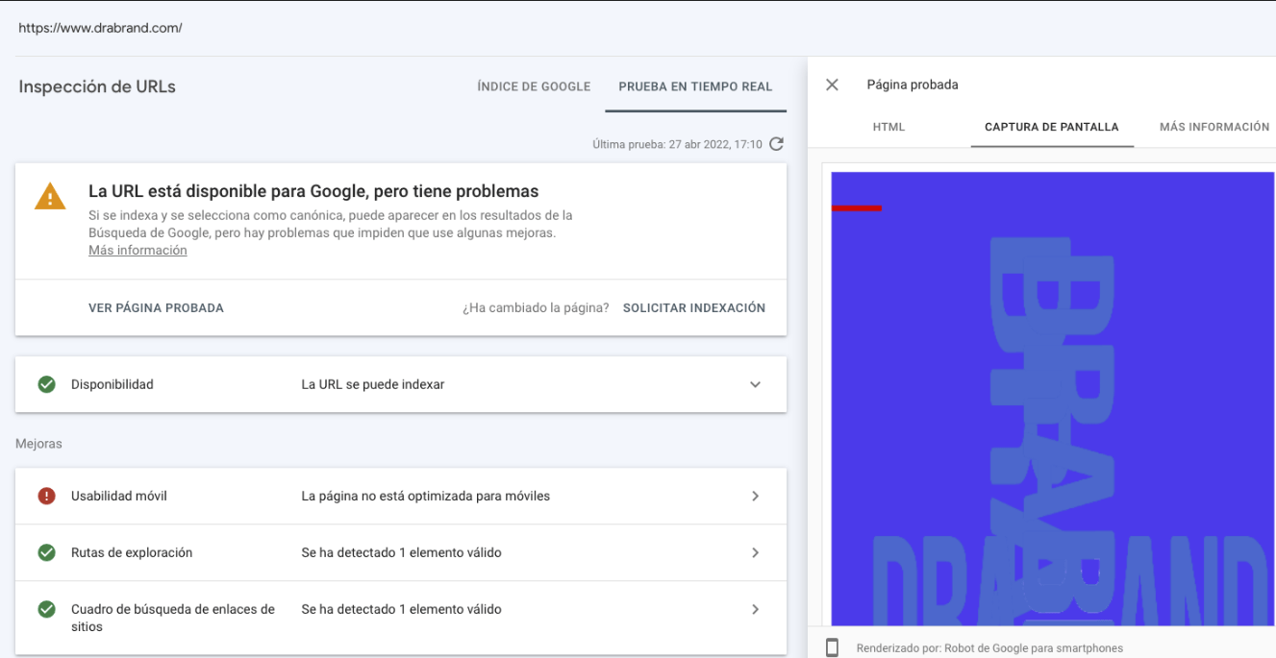
Task: Click the smartphone icon next to Renderizado por
Action: point(833,648)
